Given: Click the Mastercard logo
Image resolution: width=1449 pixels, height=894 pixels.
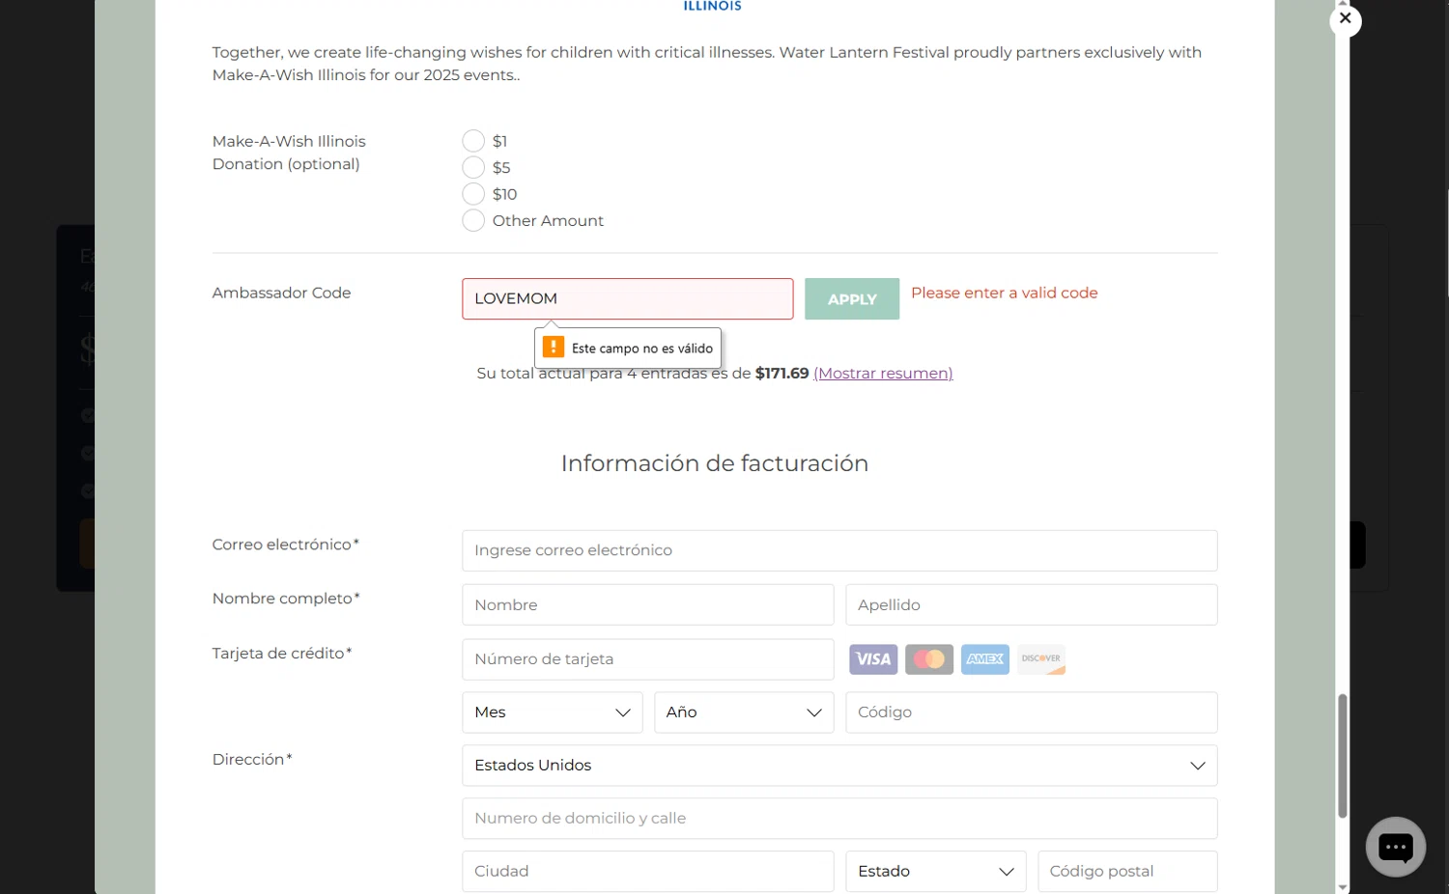Looking at the screenshot, I should [x=929, y=659].
